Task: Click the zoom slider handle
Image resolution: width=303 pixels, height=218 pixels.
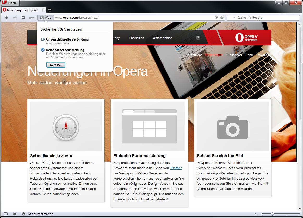Action: [272, 214]
